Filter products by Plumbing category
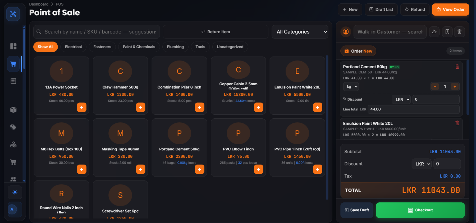The image size is (476, 223). tap(175, 47)
